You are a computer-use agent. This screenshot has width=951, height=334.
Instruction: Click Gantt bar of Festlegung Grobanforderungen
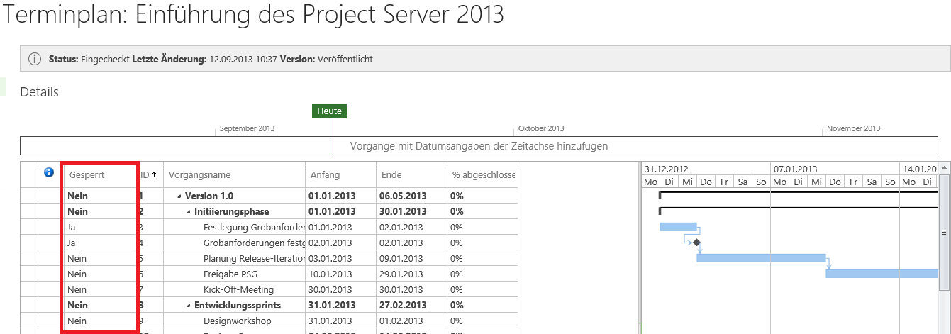tap(678, 227)
